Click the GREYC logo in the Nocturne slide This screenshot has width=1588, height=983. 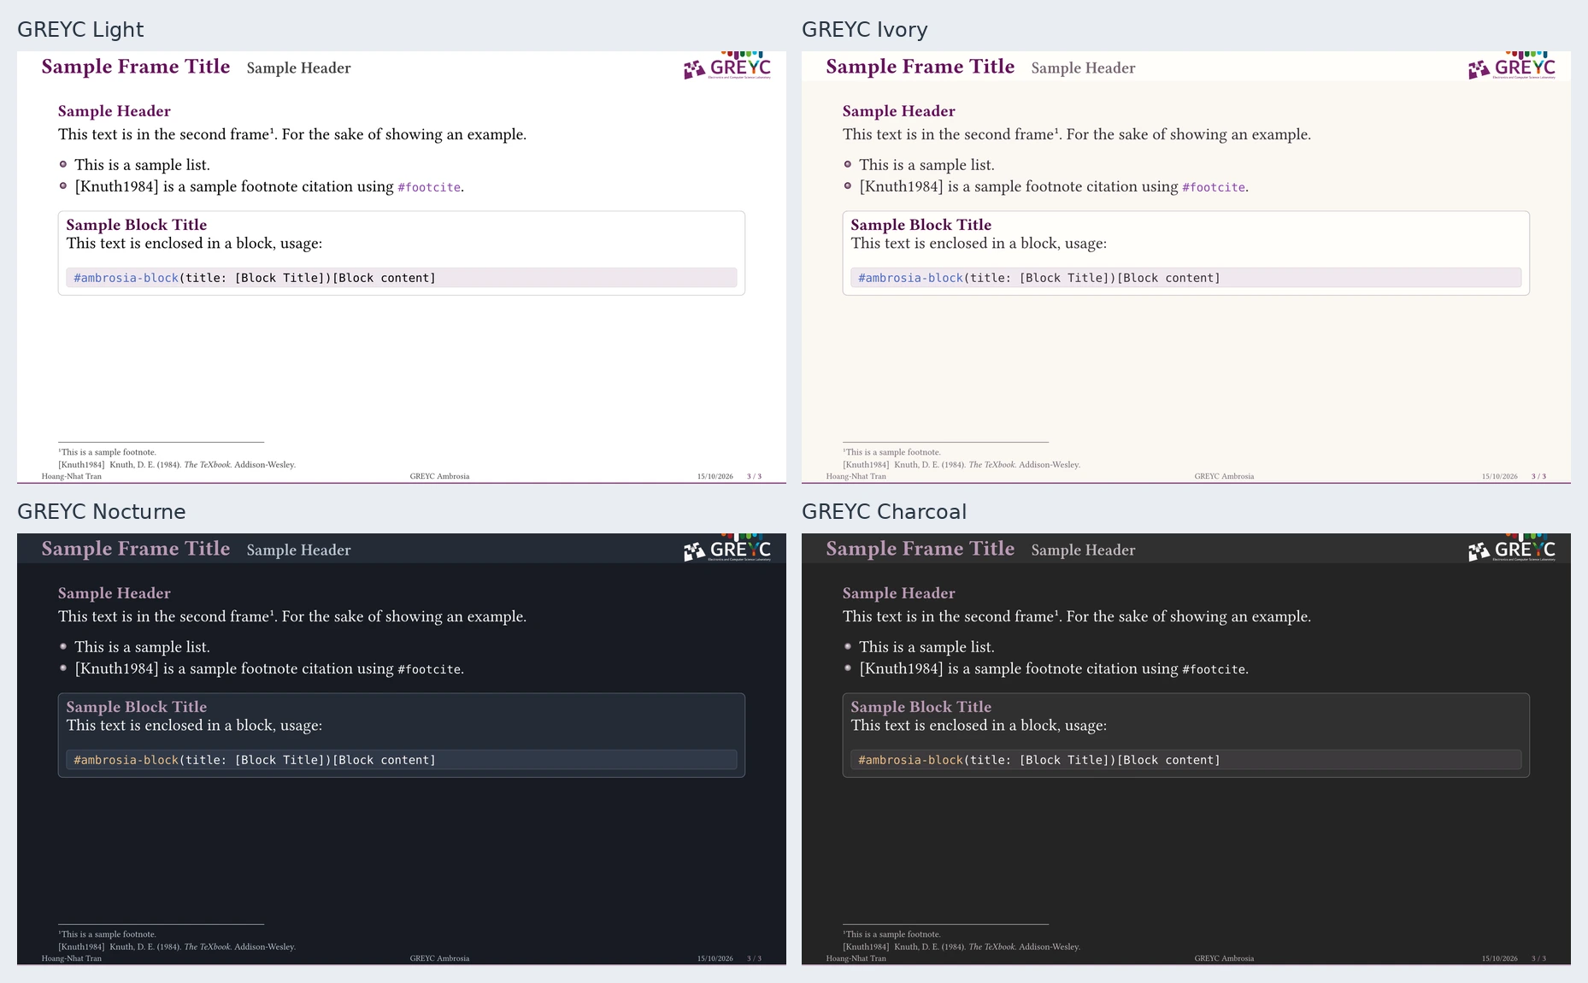tap(727, 548)
